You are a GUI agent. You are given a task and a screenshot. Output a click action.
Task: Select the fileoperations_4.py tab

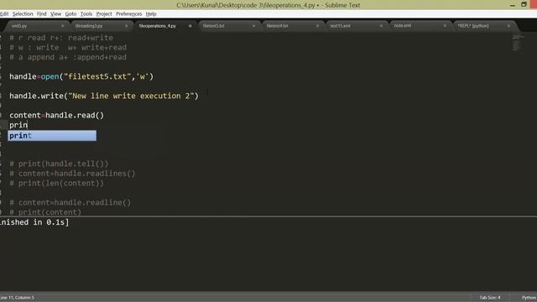tap(158, 26)
